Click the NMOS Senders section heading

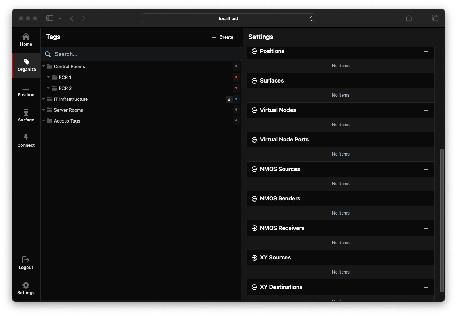pos(280,199)
